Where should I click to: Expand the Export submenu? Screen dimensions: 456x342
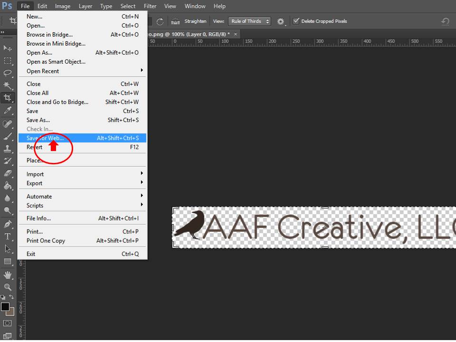(82, 183)
